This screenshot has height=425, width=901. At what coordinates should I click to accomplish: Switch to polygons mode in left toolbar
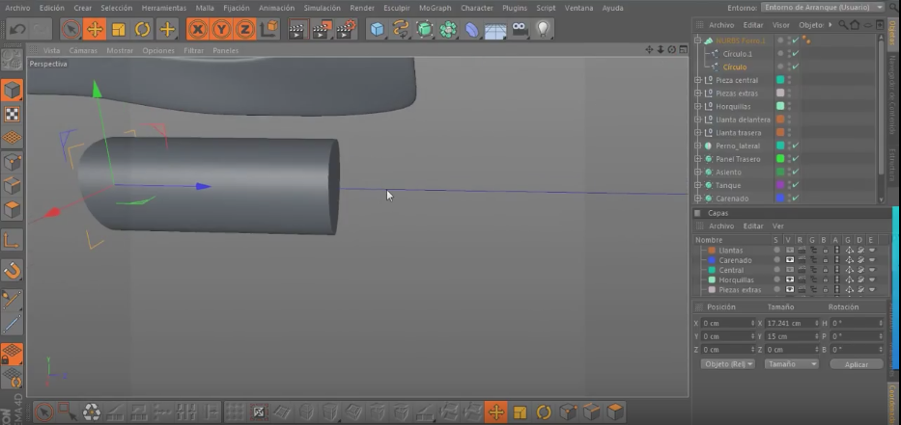click(x=12, y=209)
